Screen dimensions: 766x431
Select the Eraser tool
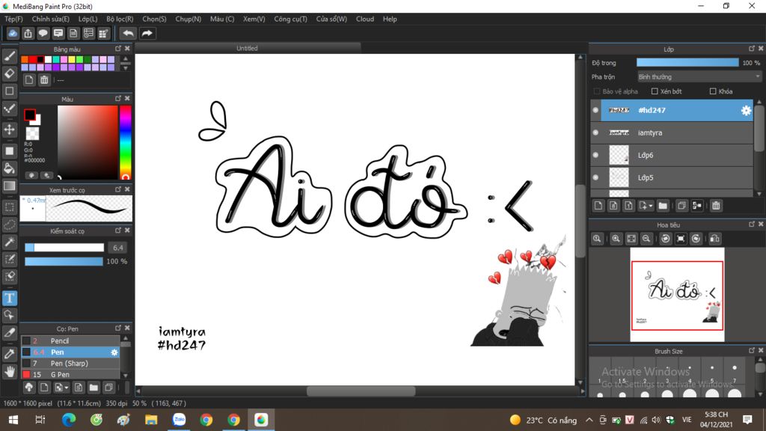coord(9,74)
